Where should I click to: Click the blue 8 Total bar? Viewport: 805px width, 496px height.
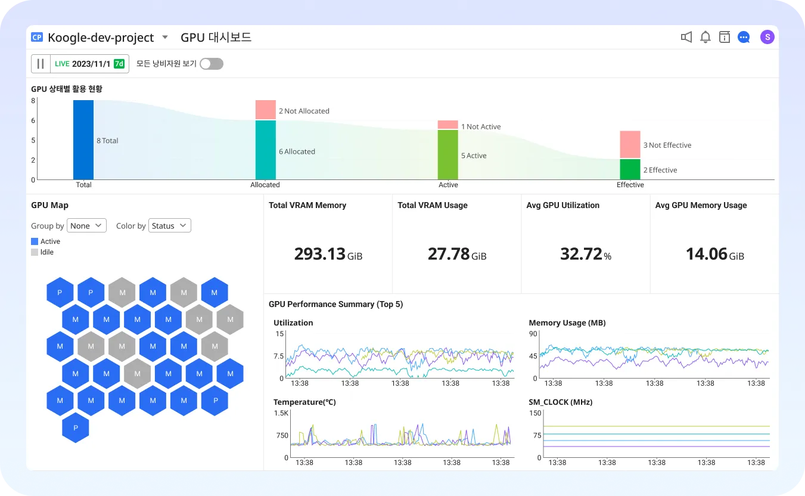point(83,139)
